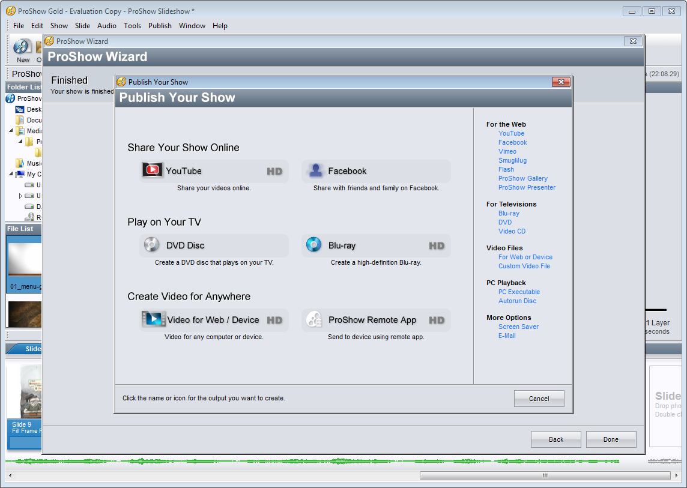Click the right arrow of timeline scrollbar
This screenshot has width=687, height=488.
(676, 475)
